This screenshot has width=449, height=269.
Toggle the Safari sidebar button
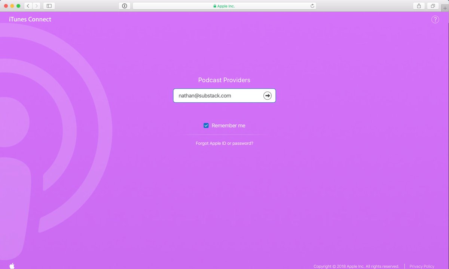coord(49,6)
